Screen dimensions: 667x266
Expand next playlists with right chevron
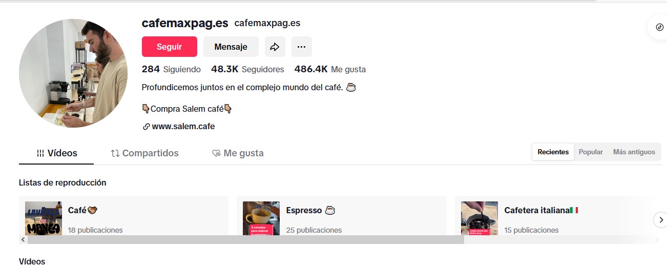660,220
